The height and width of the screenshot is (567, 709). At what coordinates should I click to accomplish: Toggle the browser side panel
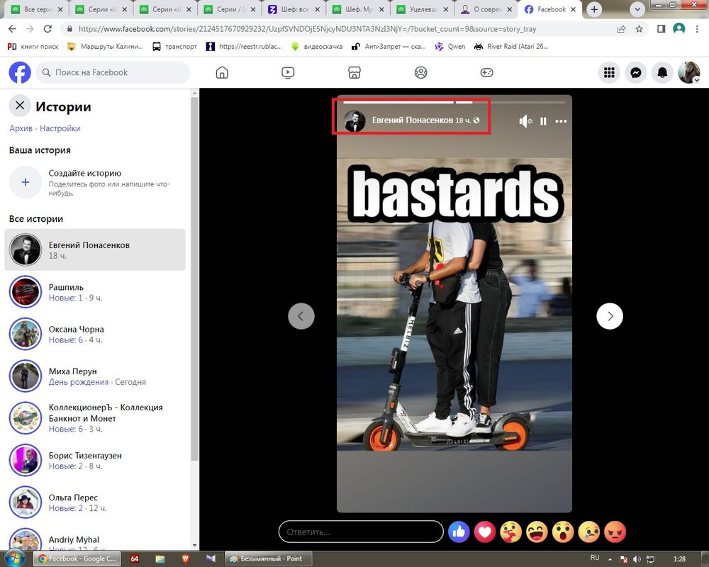coord(661,29)
